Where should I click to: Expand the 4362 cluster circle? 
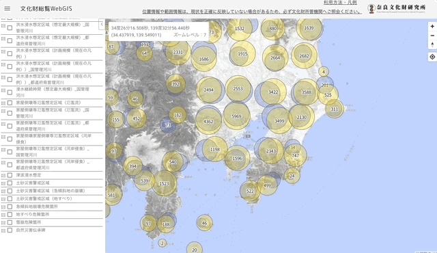tap(208, 121)
